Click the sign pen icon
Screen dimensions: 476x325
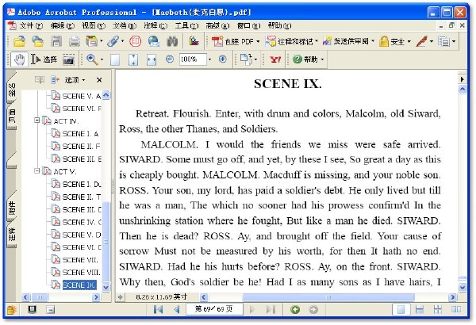tap(422, 41)
